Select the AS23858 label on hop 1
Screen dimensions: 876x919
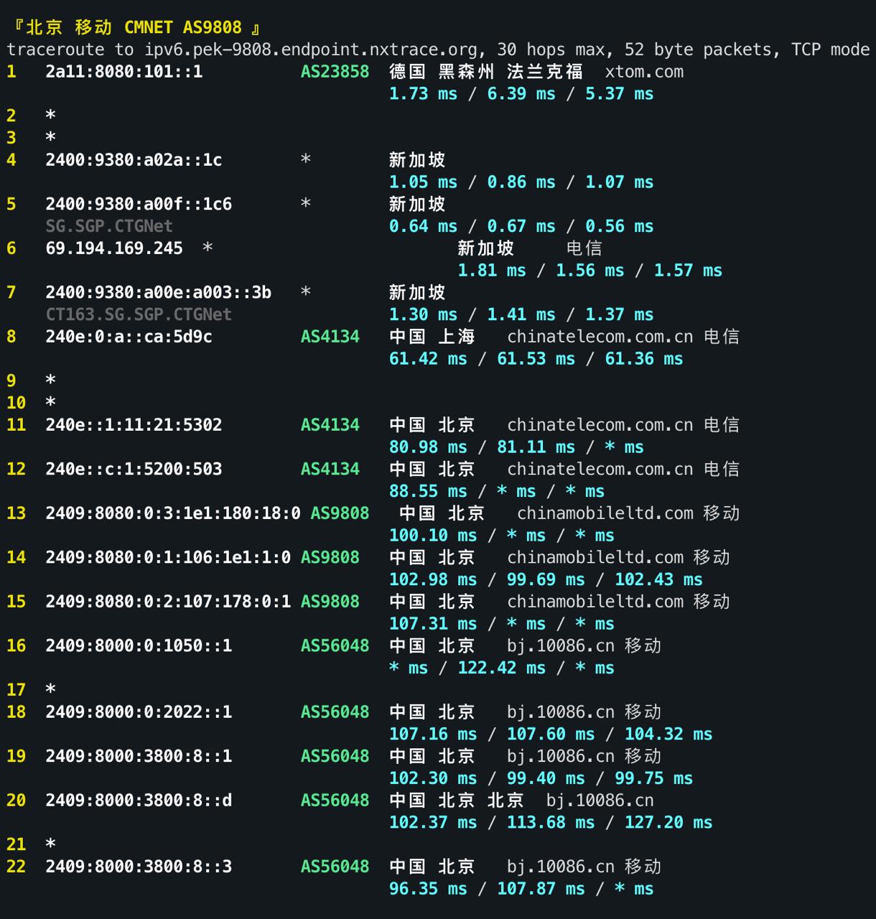[x=335, y=72]
